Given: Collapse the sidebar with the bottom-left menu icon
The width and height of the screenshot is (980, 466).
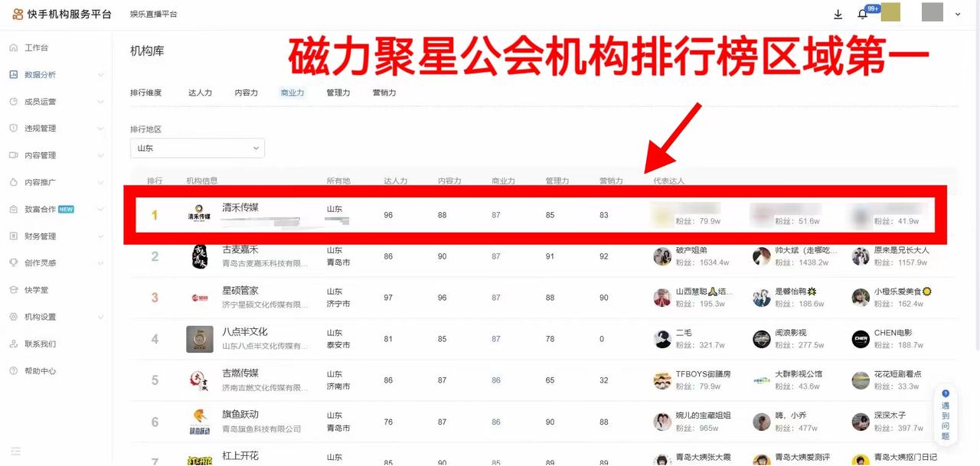Looking at the screenshot, I should click(x=16, y=451).
